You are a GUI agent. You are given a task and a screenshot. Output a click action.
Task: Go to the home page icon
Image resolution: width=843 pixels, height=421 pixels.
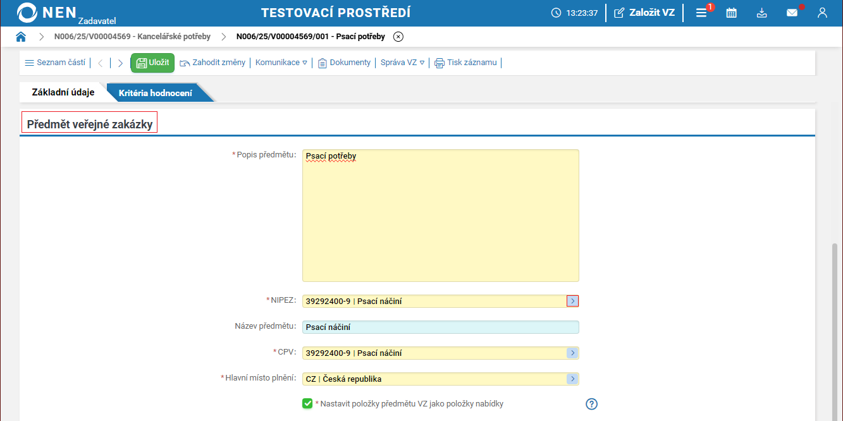[21, 37]
